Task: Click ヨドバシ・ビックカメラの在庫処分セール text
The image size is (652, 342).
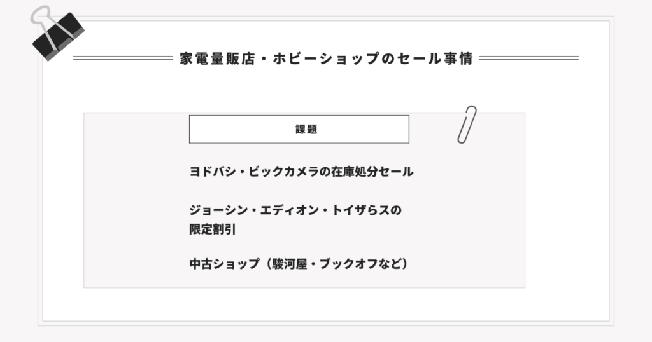Action: 301,172
